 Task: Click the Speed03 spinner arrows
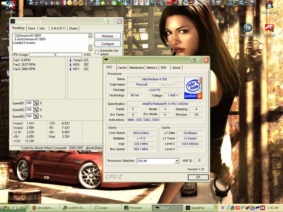(x=36, y=116)
